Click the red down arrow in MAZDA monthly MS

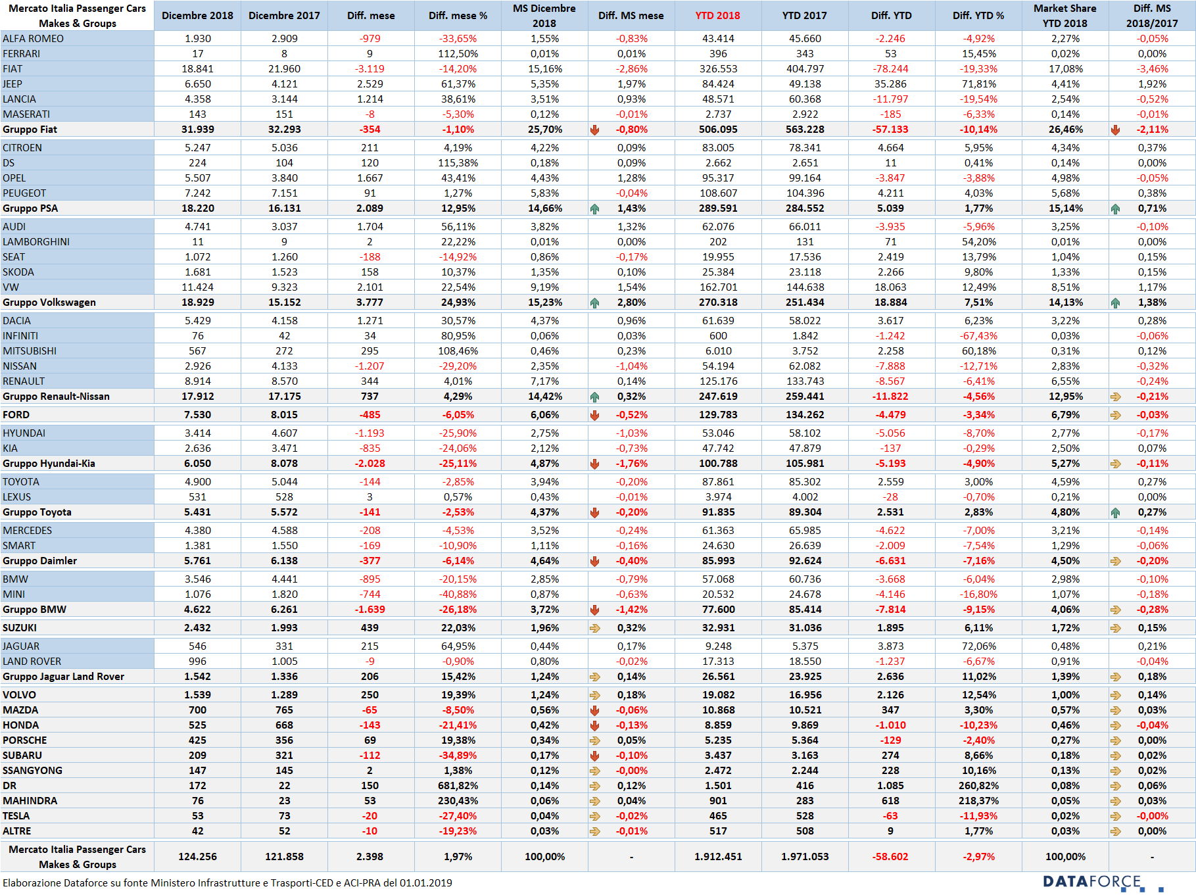pos(594,710)
